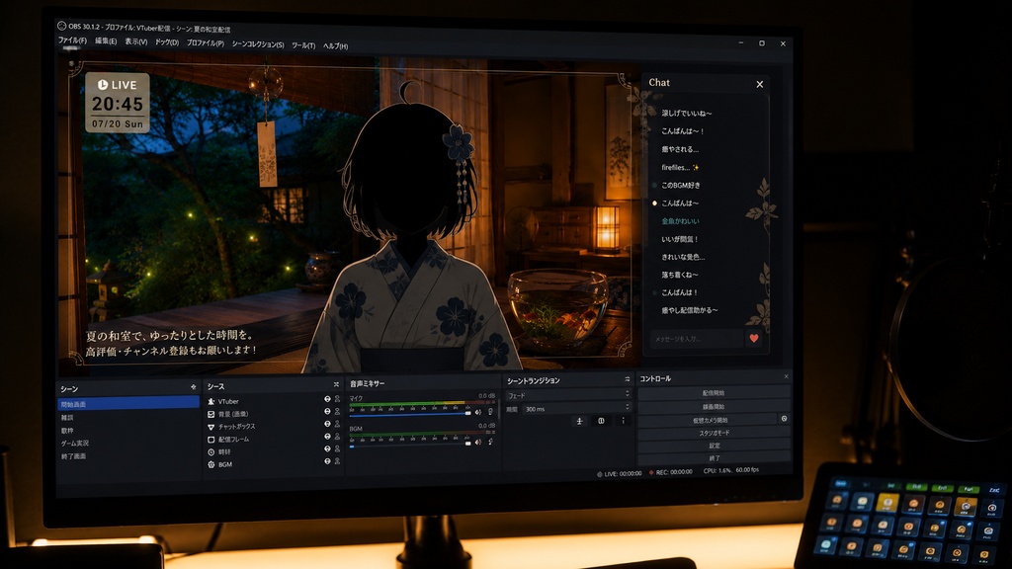Click the heart button in Chat
The height and width of the screenshot is (569, 1012).
pos(754,338)
